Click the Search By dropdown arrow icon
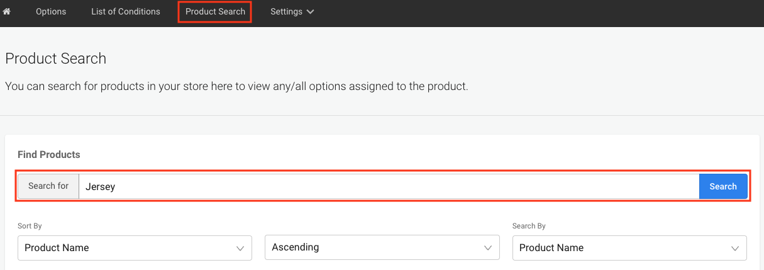 [x=734, y=249]
